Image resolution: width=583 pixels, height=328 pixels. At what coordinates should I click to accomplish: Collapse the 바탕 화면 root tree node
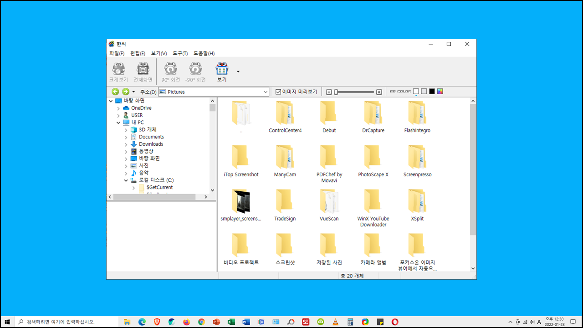[x=111, y=101]
